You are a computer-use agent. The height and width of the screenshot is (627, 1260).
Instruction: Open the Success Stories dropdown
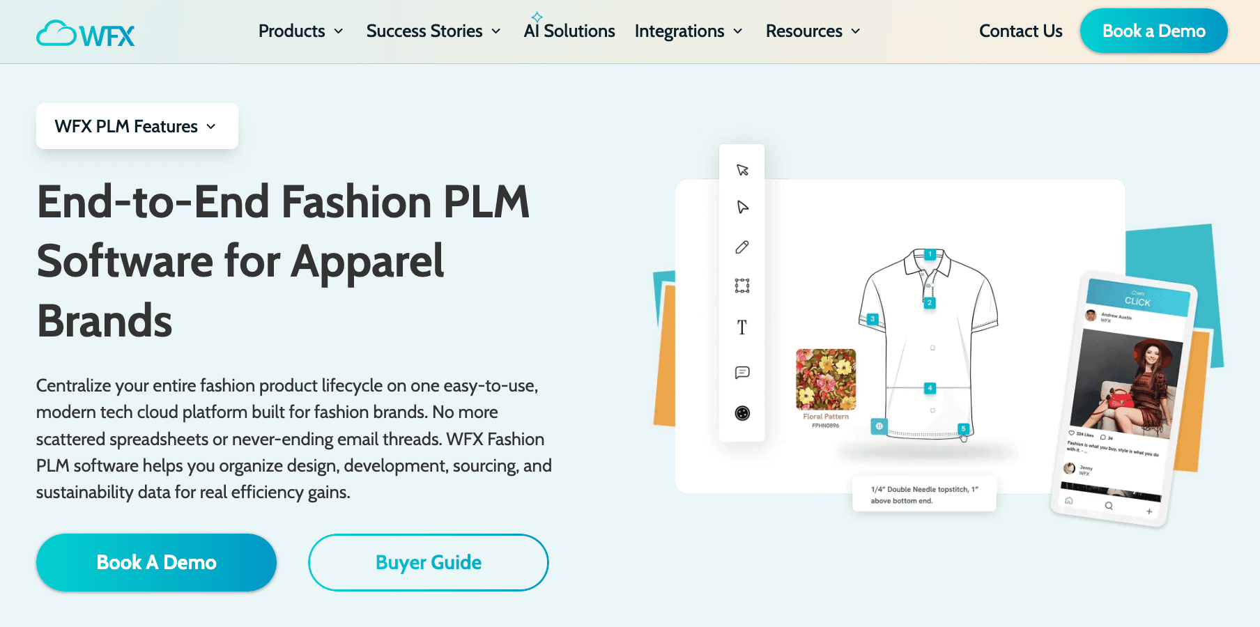click(433, 31)
